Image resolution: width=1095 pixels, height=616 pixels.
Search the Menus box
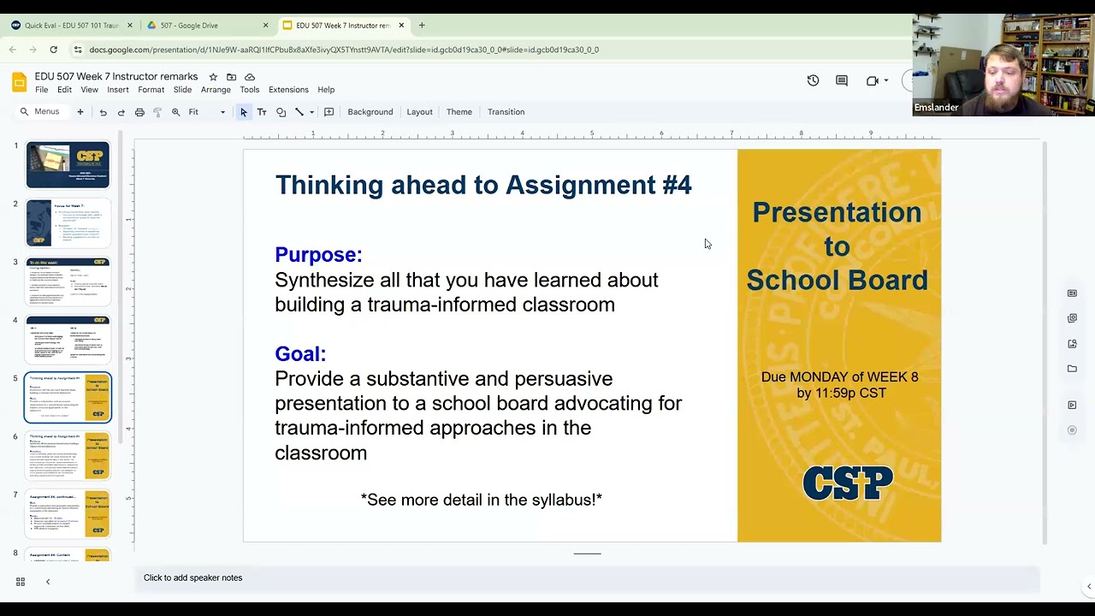(x=41, y=112)
